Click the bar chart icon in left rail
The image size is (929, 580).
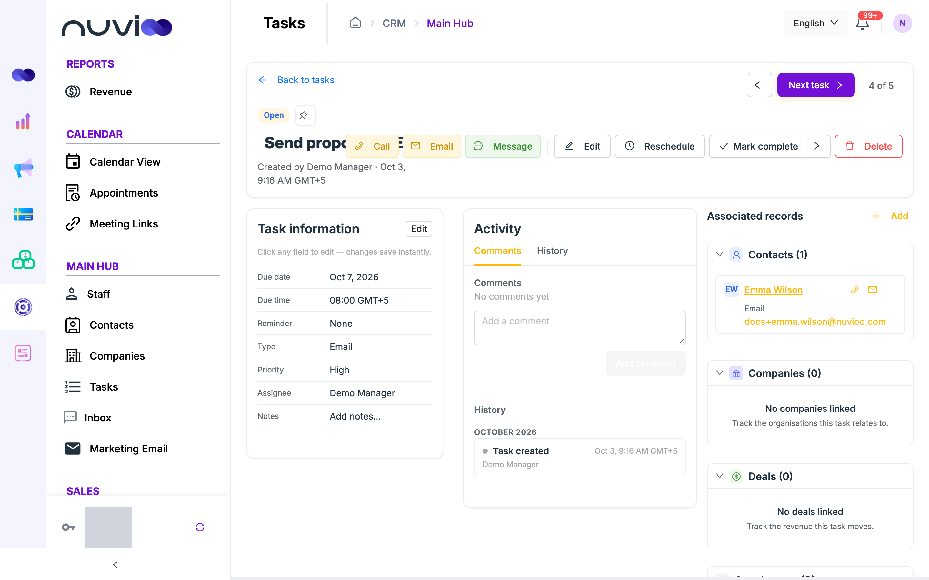click(x=23, y=121)
